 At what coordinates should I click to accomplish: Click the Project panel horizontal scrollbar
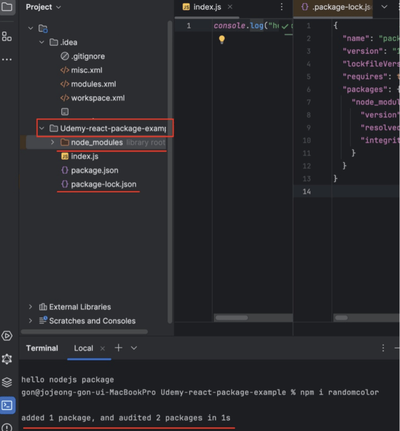tap(84, 331)
